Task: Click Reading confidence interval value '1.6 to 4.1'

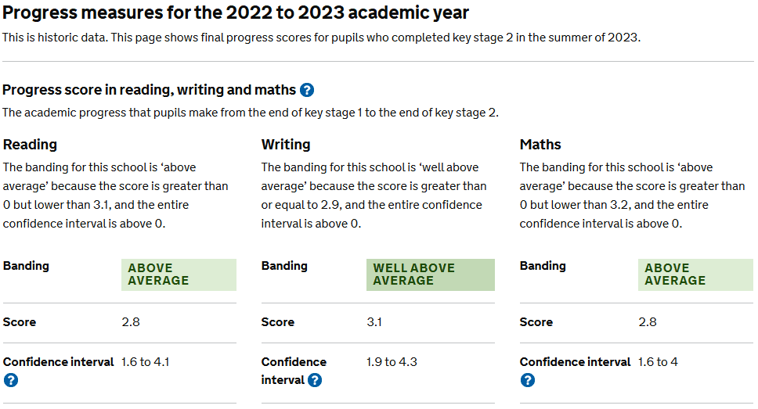Action: [146, 362]
